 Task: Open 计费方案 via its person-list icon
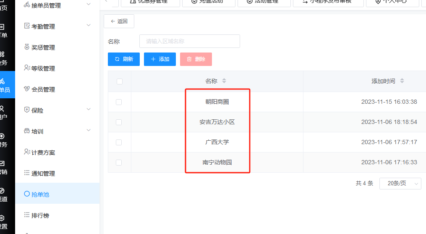pos(27,152)
